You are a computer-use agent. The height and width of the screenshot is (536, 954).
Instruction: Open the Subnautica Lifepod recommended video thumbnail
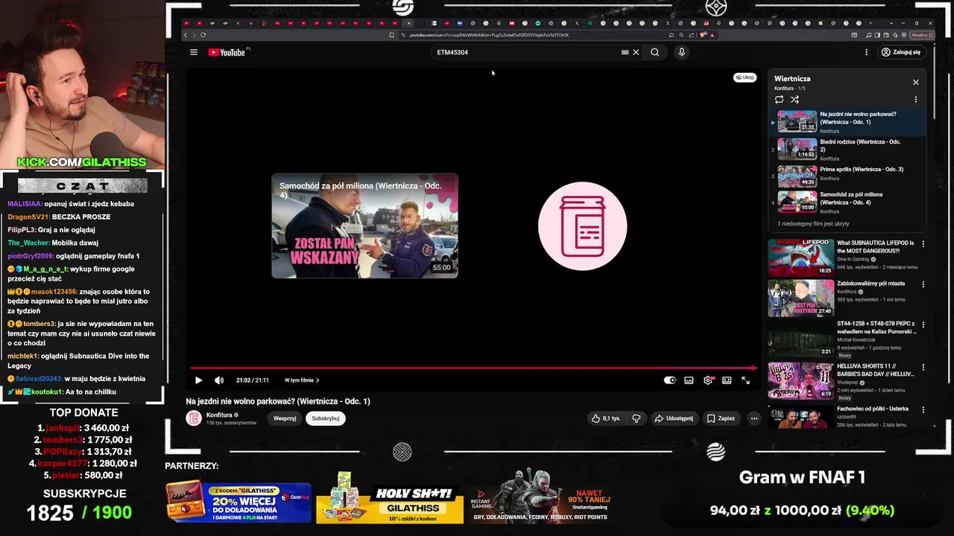pos(801,257)
